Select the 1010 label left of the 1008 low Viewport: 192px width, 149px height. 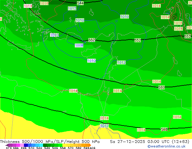click(x=55, y=35)
